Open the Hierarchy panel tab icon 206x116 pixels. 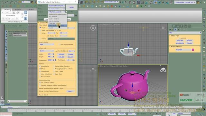coord(178,26)
